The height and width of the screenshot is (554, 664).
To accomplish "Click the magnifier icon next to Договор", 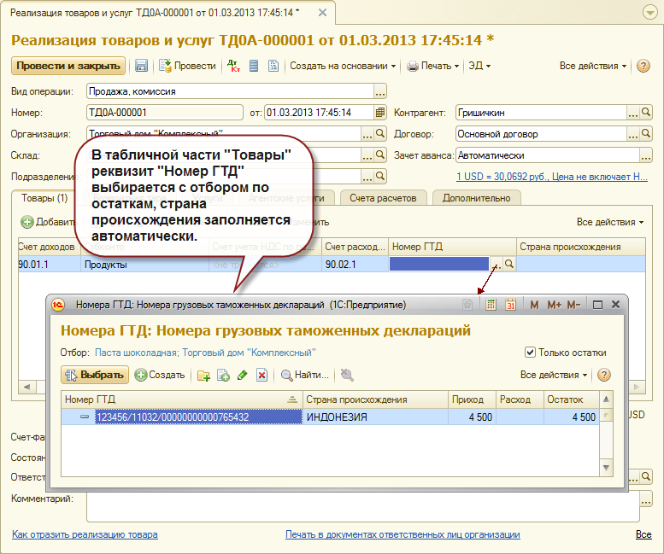I will [646, 134].
